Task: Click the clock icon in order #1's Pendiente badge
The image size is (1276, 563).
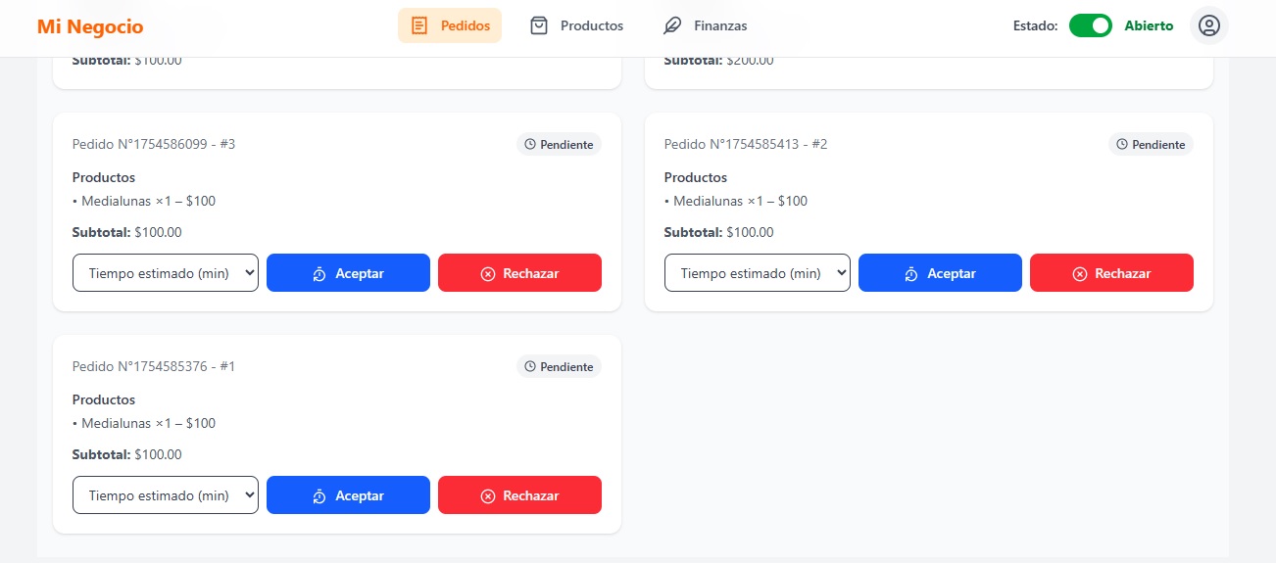Action: [x=530, y=366]
